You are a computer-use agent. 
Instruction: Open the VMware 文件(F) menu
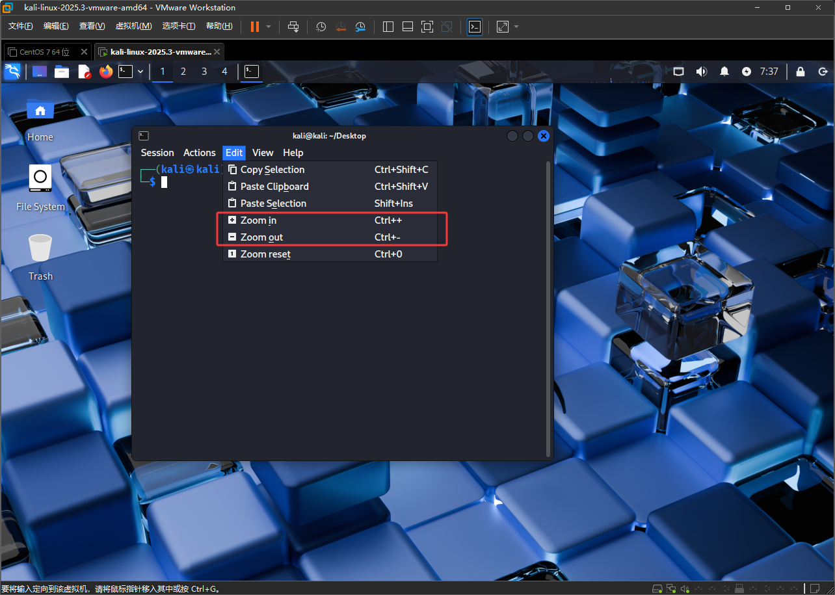click(20, 26)
